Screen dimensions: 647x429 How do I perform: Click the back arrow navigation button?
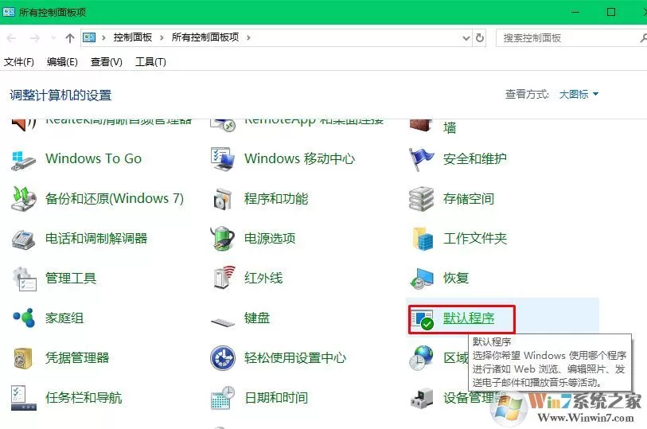11,38
